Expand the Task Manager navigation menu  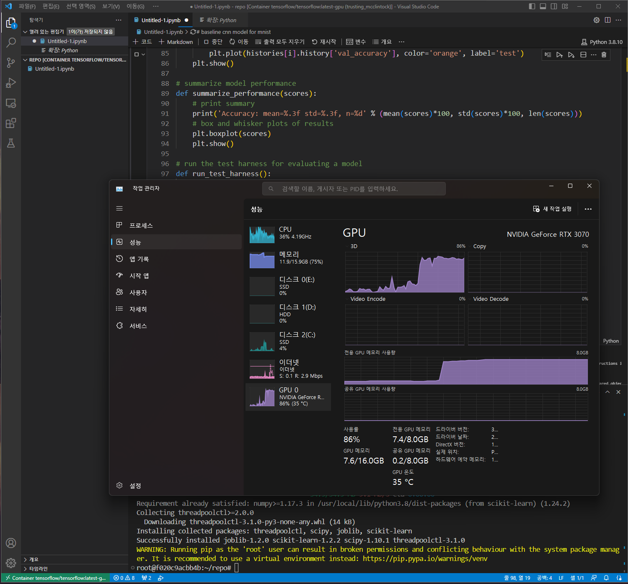[119, 208]
